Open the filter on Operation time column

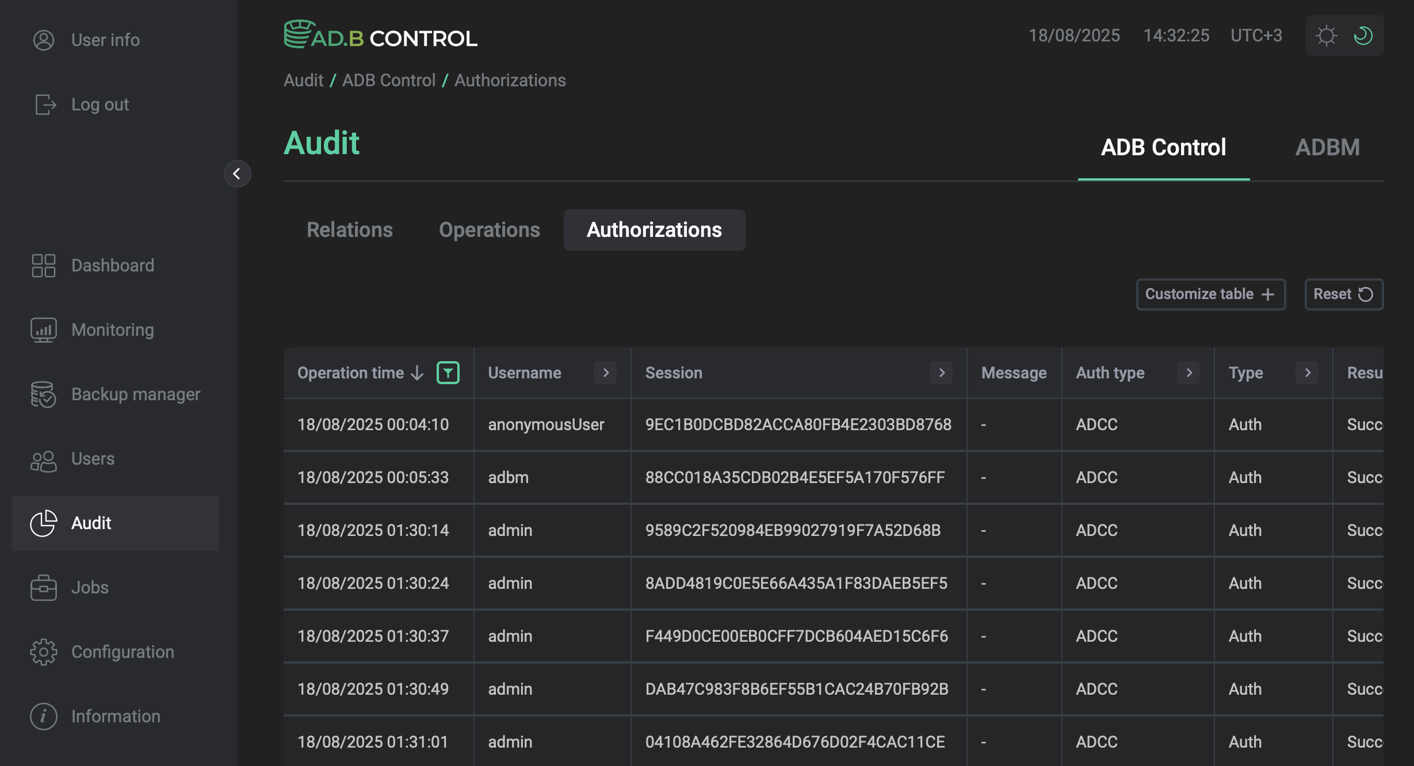click(x=448, y=373)
